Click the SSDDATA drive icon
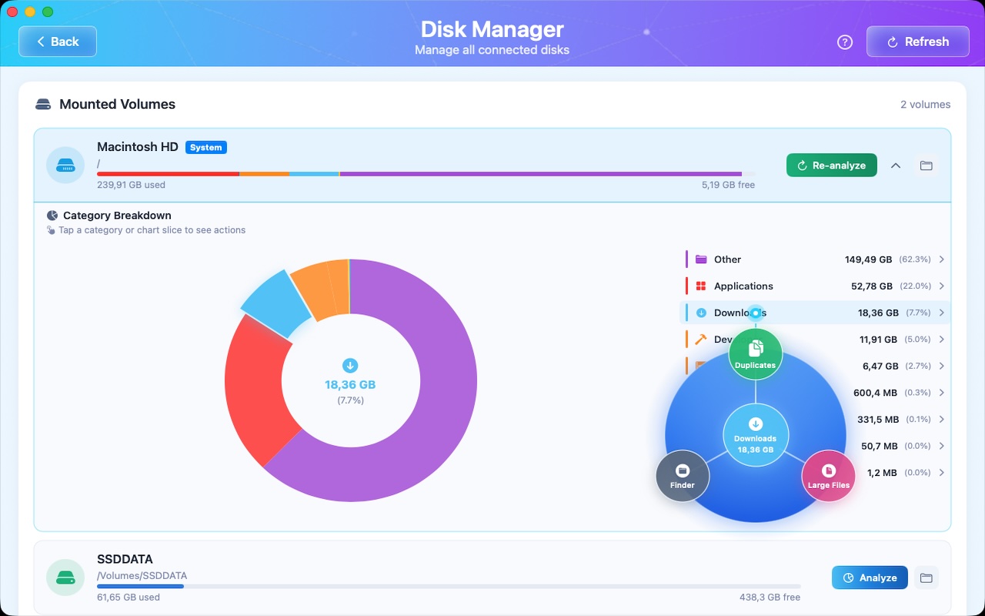Screen dimensions: 985x616 65,577
